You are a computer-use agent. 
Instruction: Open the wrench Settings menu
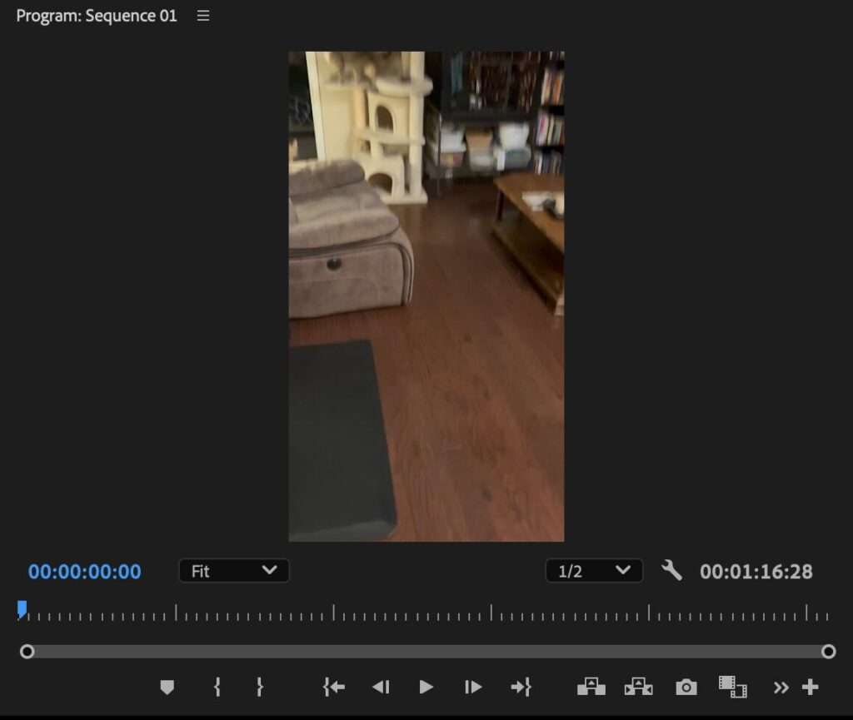point(671,571)
